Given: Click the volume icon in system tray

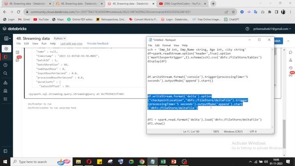Looking at the screenshot, I should (x=266, y=162).
